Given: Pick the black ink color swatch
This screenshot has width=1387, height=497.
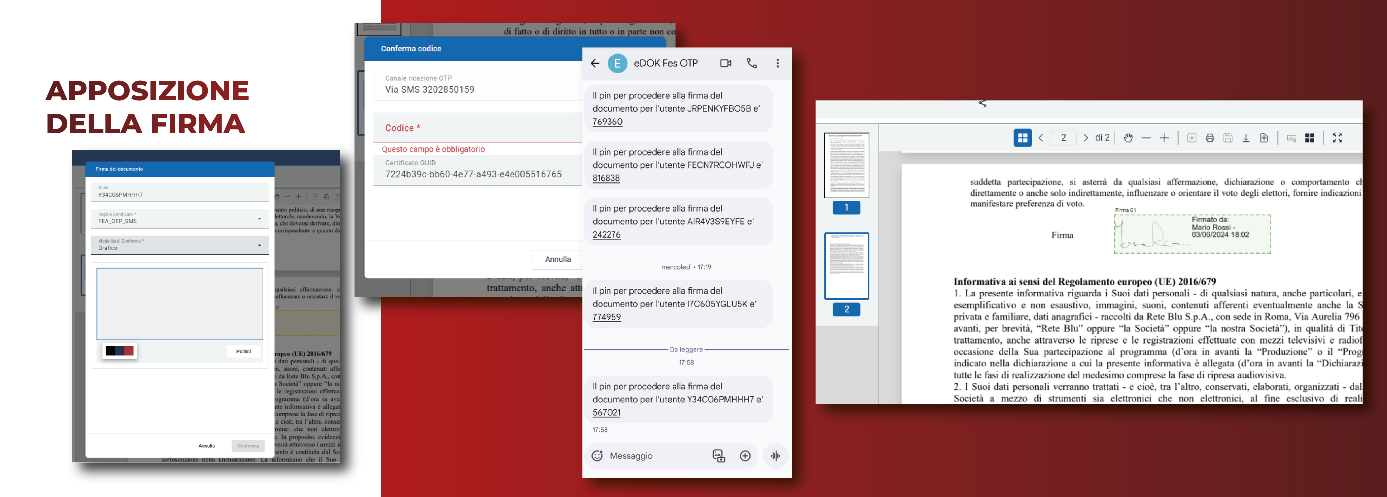Looking at the screenshot, I should (x=110, y=351).
